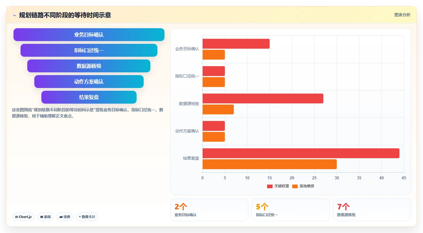This screenshot has width=423, height=233.
Task: Toggle the 落地难度 legend swatch
Action: coord(295,186)
